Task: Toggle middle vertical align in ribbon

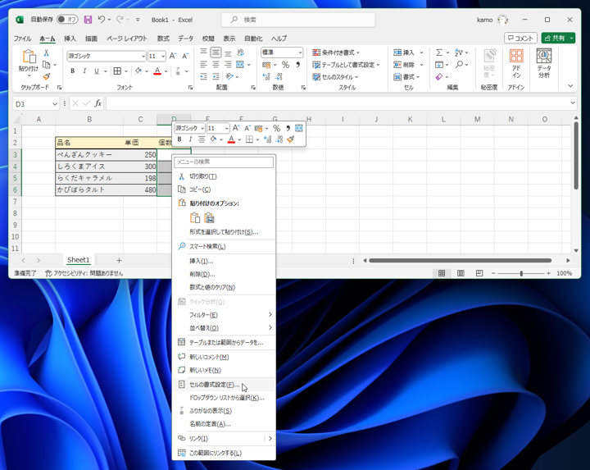Action: click(216, 52)
